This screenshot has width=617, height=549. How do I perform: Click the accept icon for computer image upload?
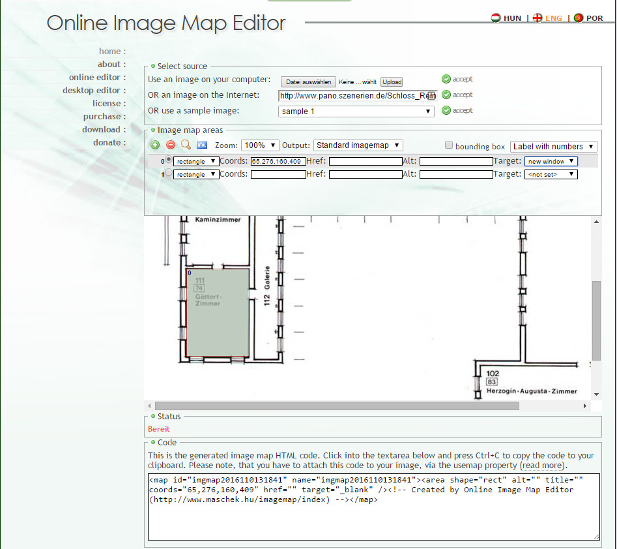pos(446,79)
